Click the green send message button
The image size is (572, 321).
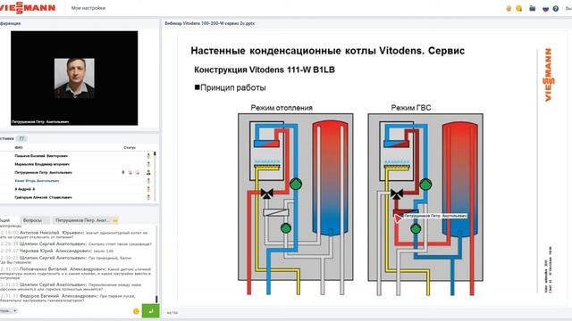pyautogui.click(x=150, y=311)
